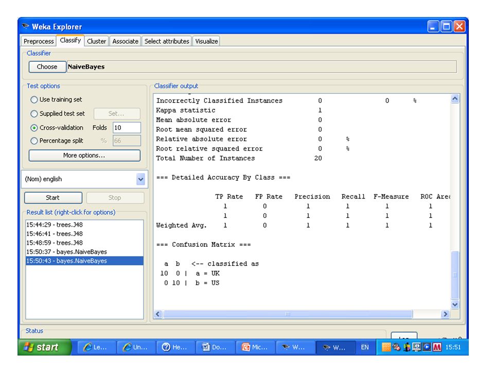Viewport: 494px width, 371px height.
Task: Open the Windows start menu
Action: [44, 347]
